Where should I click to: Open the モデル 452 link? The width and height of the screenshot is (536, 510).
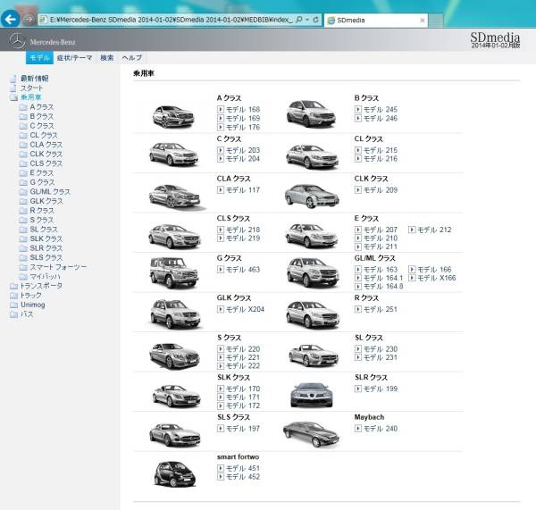(x=243, y=476)
